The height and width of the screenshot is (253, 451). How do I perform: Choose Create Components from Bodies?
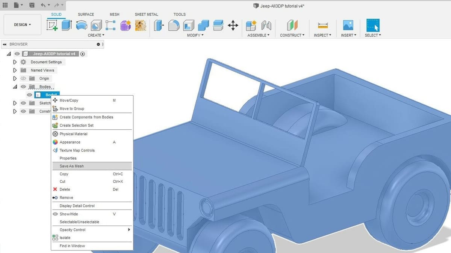coord(92,117)
